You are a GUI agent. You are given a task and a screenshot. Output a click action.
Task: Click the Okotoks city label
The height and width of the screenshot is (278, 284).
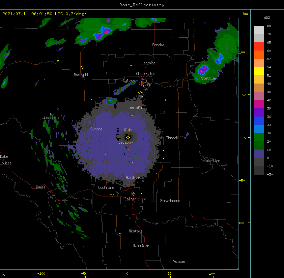(x=136, y=231)
